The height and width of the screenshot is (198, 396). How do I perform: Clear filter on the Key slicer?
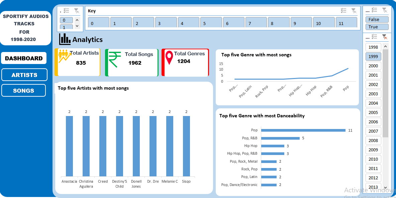coord(354,11)
